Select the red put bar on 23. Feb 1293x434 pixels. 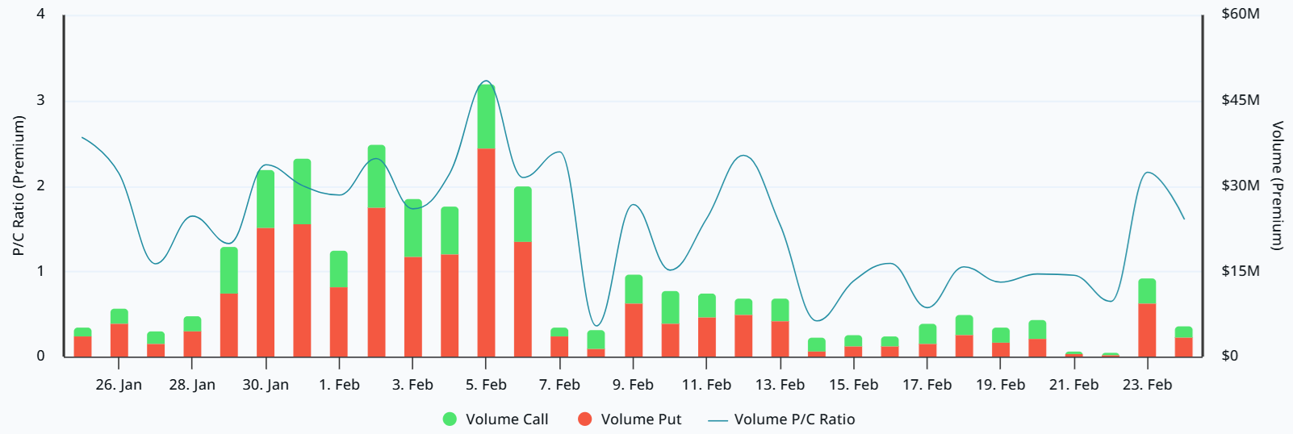[1147, 330]
